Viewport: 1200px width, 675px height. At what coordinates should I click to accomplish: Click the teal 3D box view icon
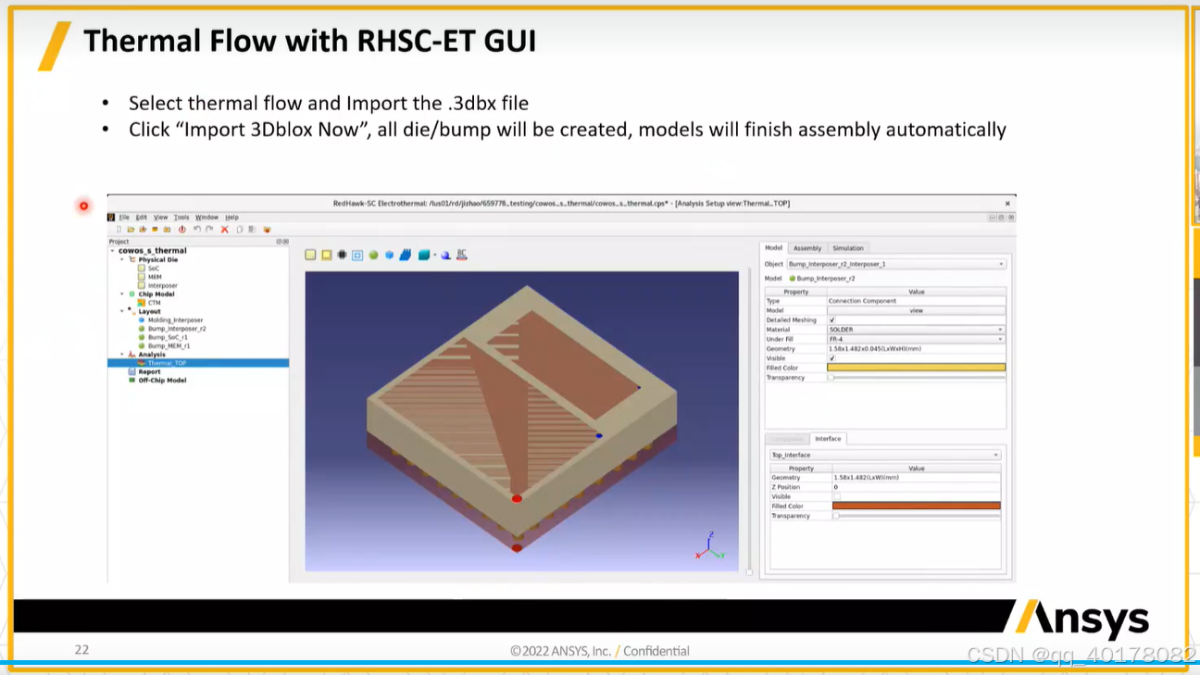point(424,255)
